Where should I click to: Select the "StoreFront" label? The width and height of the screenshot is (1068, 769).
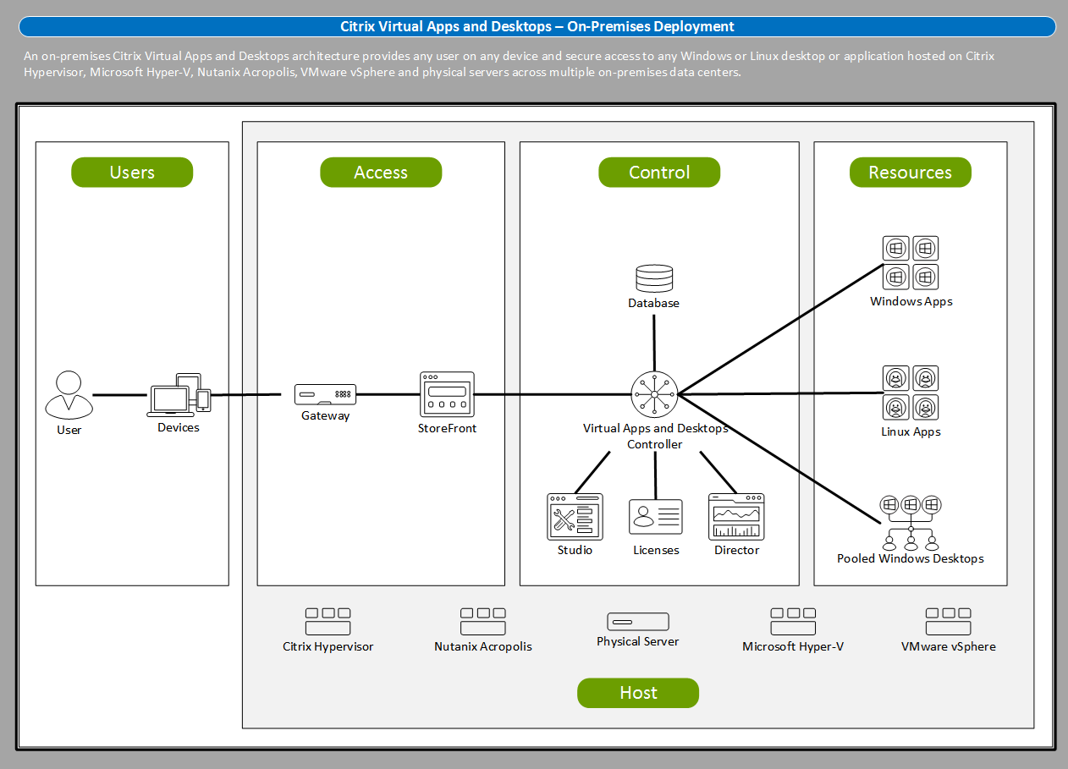tap(447, 428)
